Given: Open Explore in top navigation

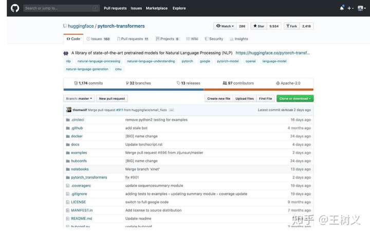Looking at the screenshot, I should [179, 8].
